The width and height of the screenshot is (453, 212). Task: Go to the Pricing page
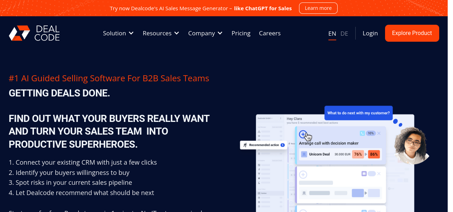[x=241, y=33]
